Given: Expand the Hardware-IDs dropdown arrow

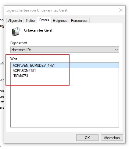Looking at the screenshot, I should click(116, 50).
